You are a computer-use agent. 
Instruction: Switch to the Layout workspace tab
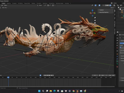(3, 3)
